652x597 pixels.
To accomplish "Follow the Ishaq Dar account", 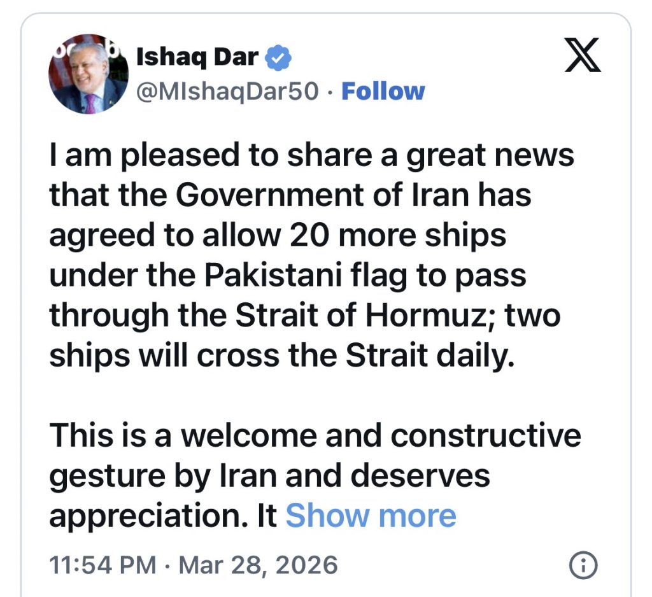I will tap(383, 92).
